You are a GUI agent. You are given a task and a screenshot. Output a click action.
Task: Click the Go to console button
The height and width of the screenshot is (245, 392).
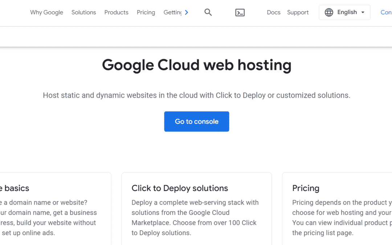pyautogui.click(x=196, y=122)
